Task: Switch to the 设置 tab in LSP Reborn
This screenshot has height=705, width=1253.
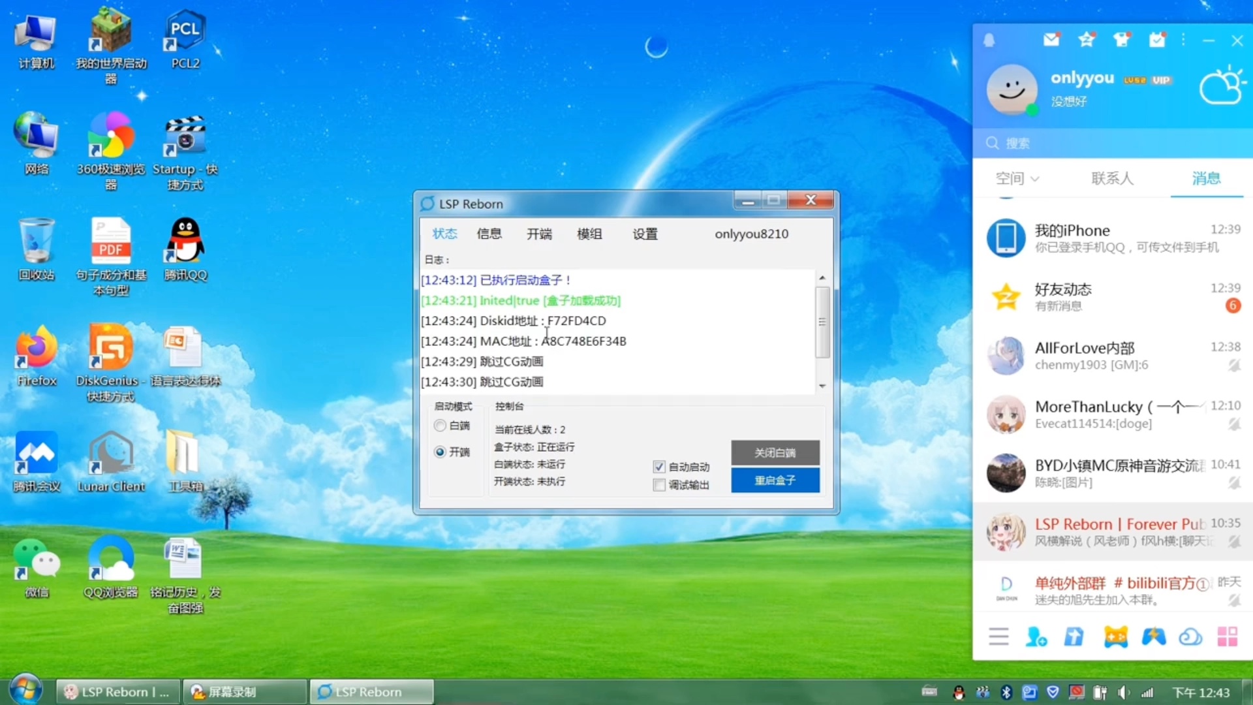Action: [x=645, y=234]
